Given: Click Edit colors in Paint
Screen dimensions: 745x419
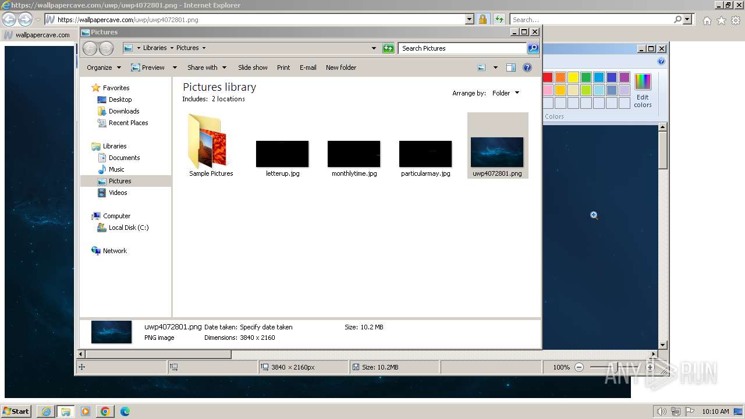Looking at the screenshot, I should (643, 91).
